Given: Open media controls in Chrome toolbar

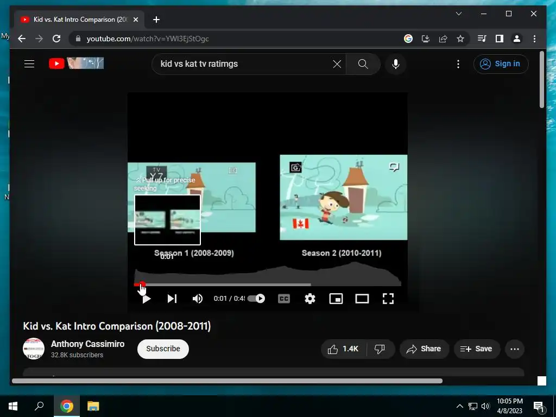Looking at the screenshot, I should coord(482,39).
